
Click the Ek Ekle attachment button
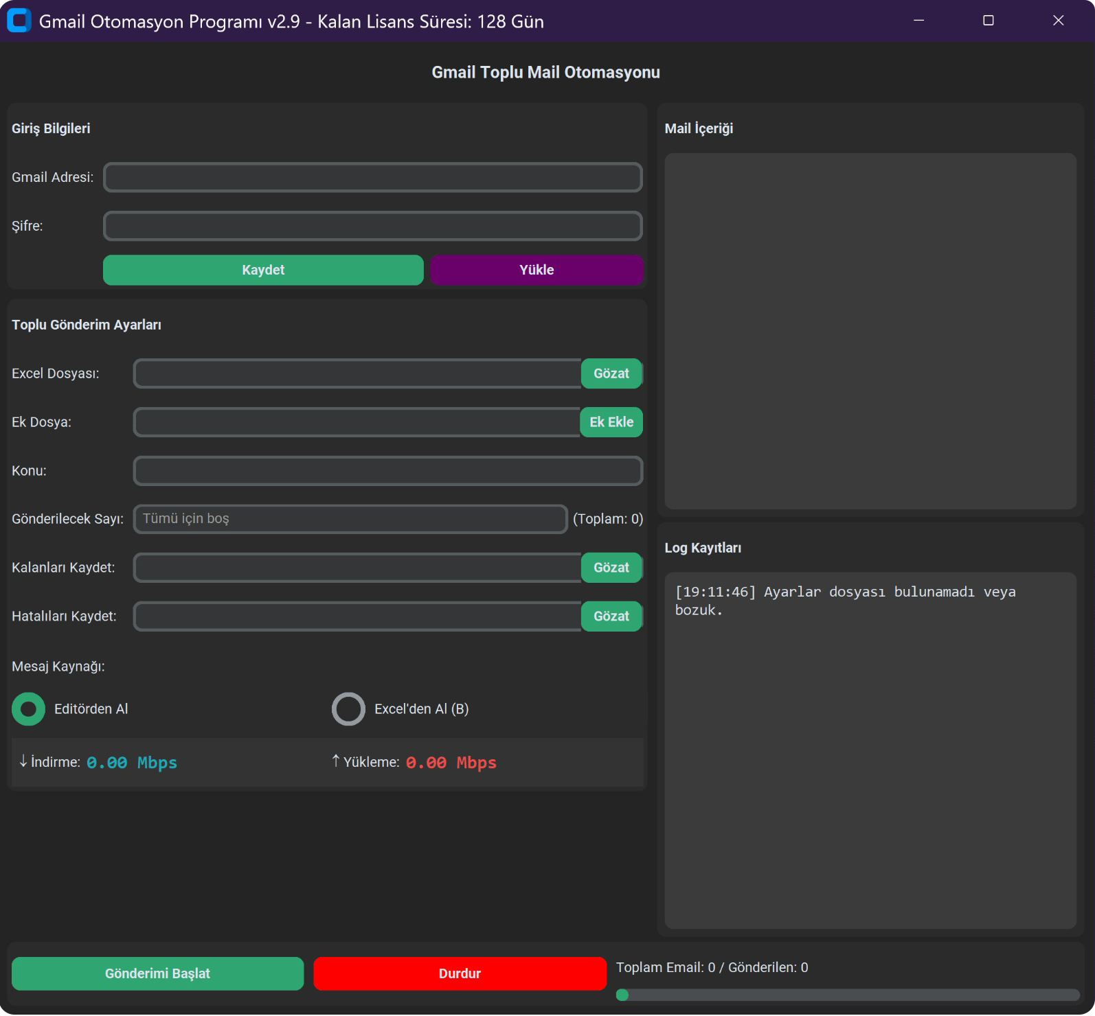coord(611,422)
